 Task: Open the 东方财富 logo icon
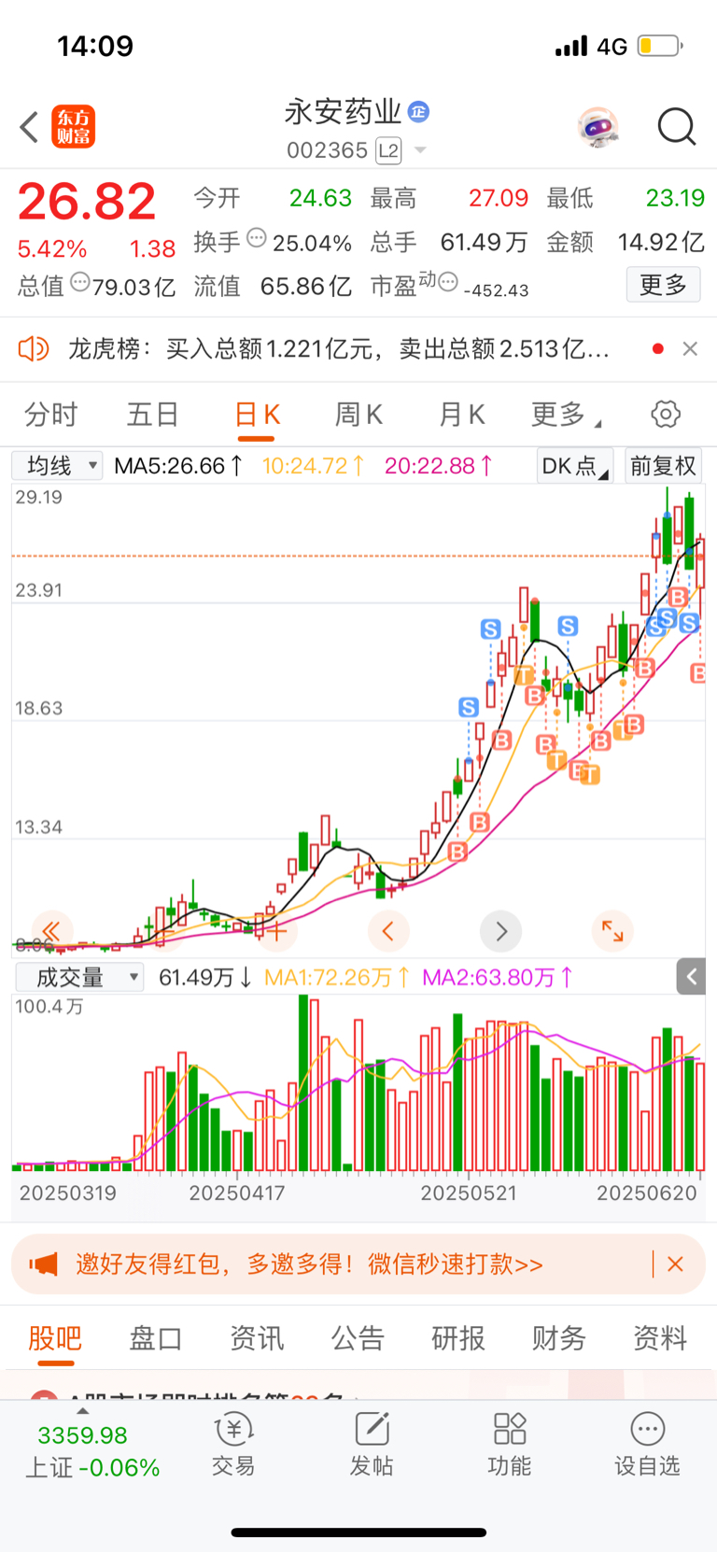click(x=74, y=127)
